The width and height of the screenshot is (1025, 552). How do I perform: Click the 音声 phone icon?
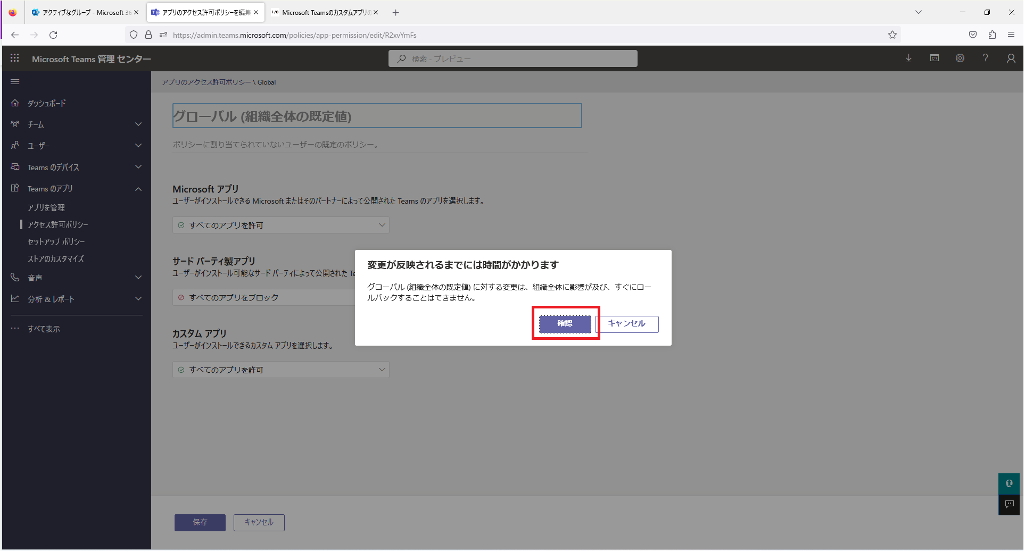(x=15, y=277)
